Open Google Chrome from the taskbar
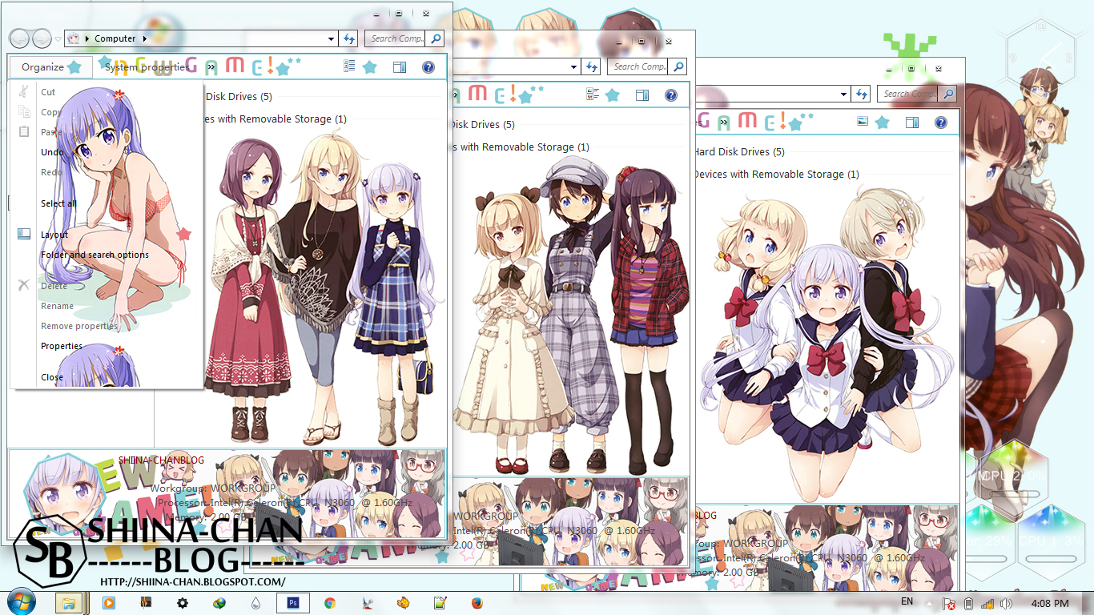 [329, 603]
